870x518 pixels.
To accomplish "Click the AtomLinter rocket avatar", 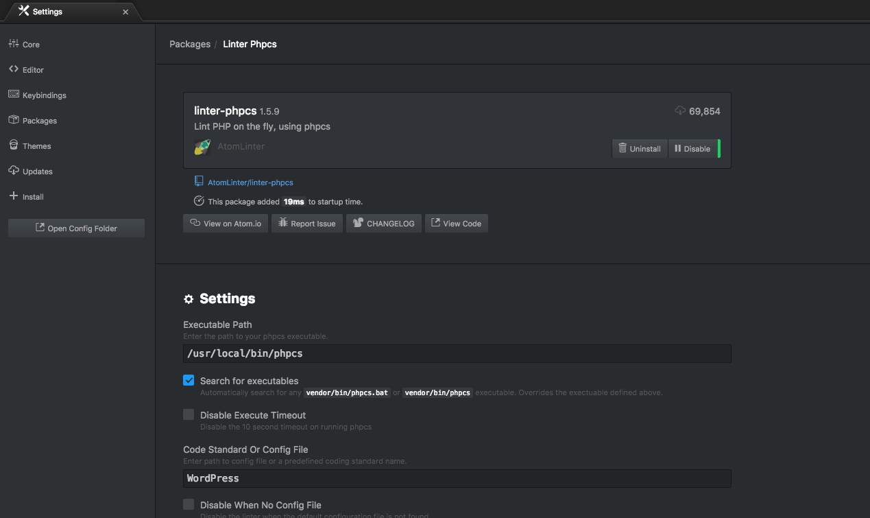I will (202, 146).
